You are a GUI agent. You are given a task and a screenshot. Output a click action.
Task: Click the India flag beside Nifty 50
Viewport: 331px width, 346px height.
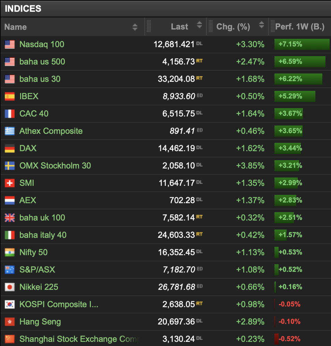pyautogui.click(x=10, y=252)
